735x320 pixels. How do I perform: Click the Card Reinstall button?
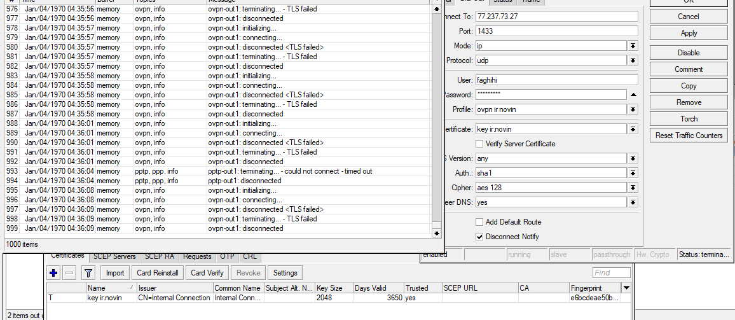coord(158,273)
